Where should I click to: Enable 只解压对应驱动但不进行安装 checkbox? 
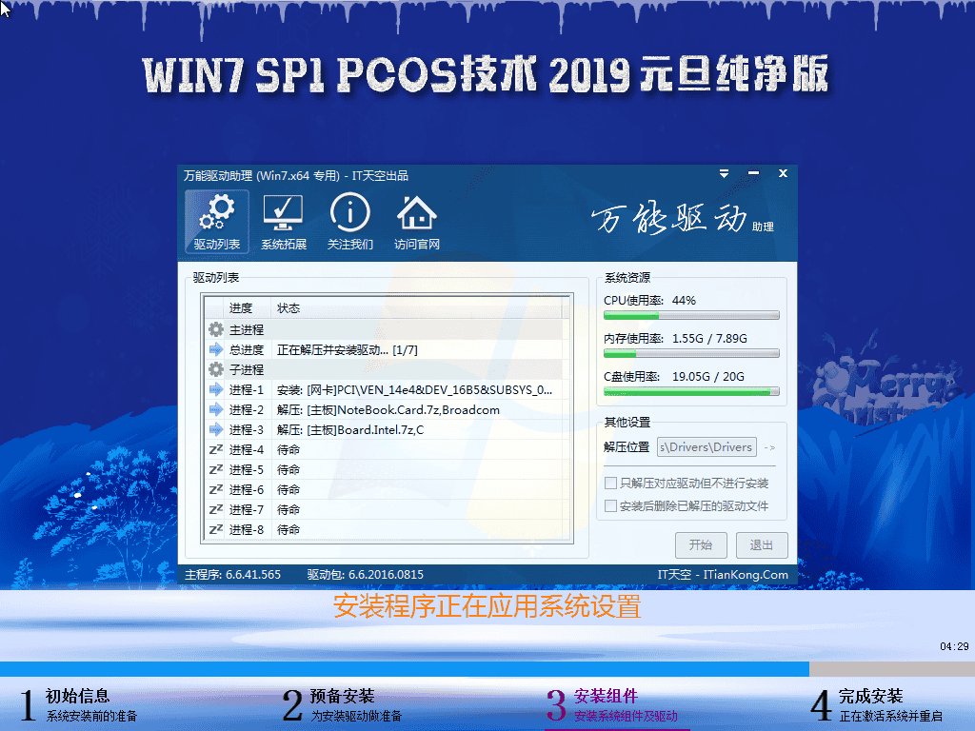coord(610,483)
